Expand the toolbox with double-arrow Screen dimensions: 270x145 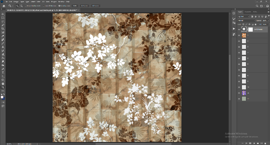(1, 9)
